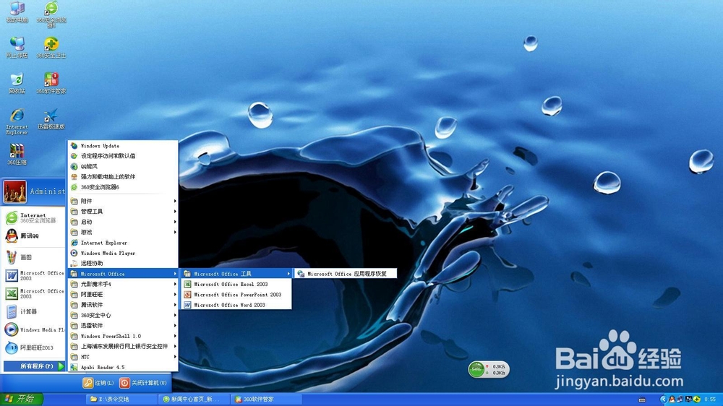Viewport: 723px width, 406px height.
Task: Click the QQ penguin tray icon
Action: click(672, 399)
